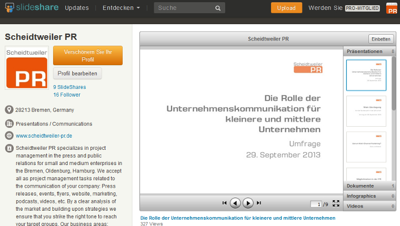Open the presentation title link below player

[x=238, y=218]
